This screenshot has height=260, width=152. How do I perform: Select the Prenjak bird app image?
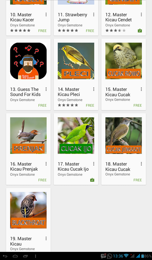(28, 136)
